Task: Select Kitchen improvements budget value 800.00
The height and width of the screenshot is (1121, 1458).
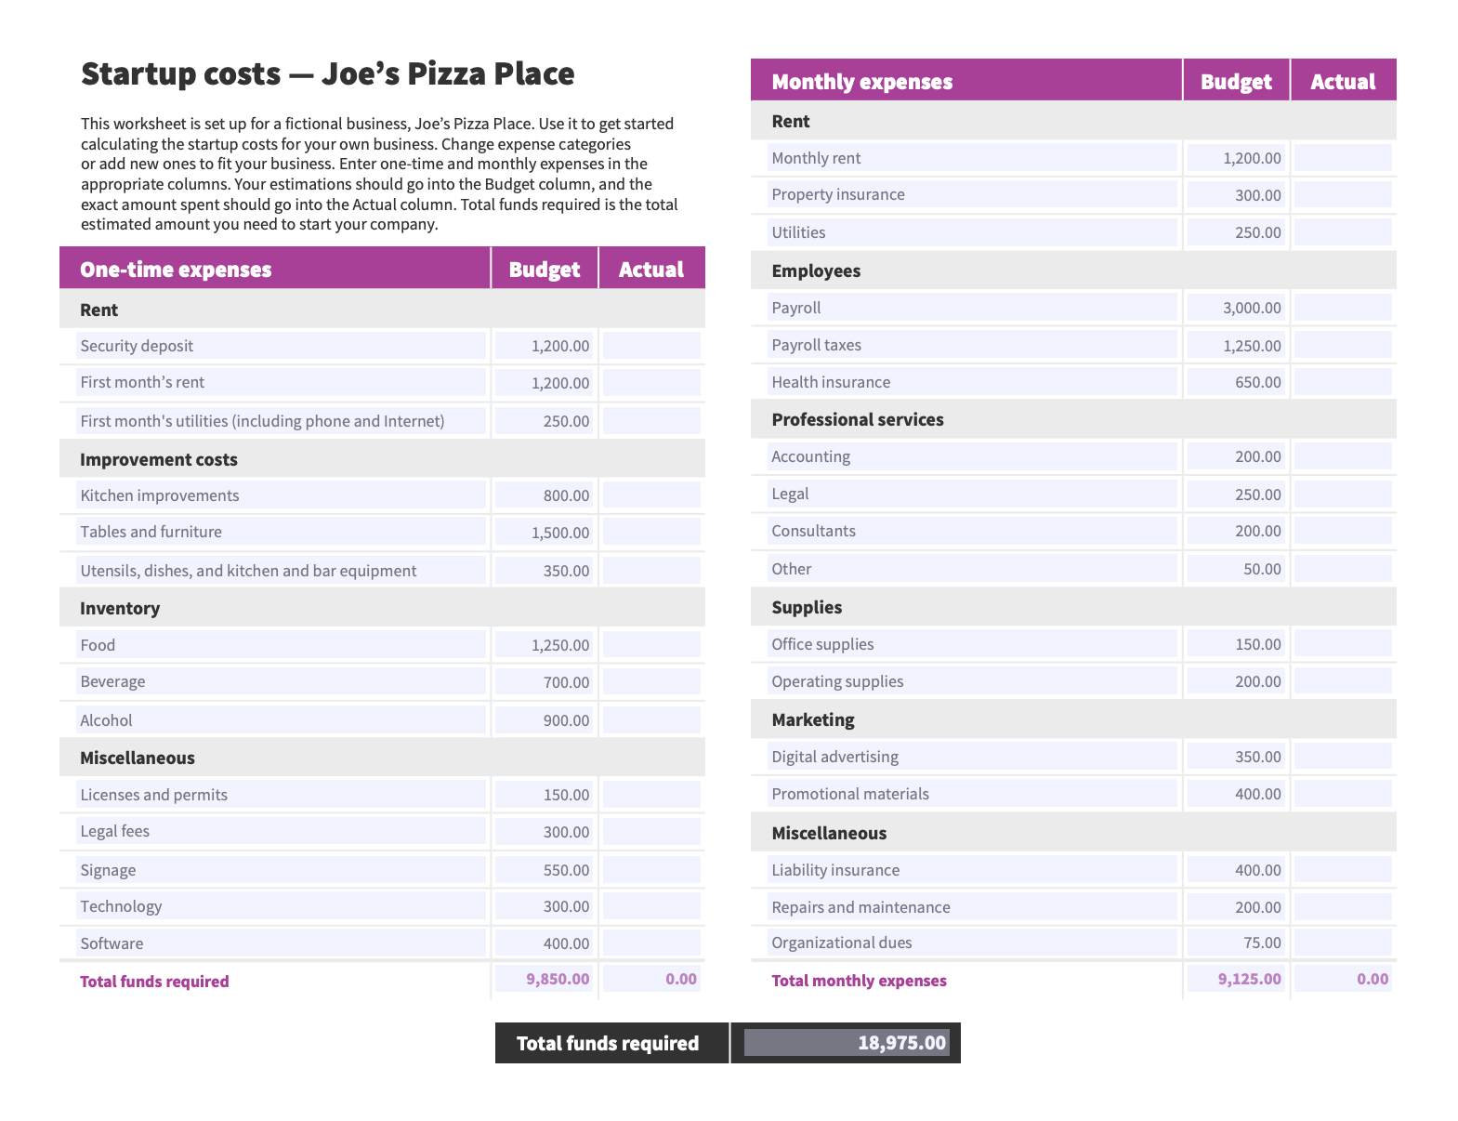Action: click(x=545, y=495)
